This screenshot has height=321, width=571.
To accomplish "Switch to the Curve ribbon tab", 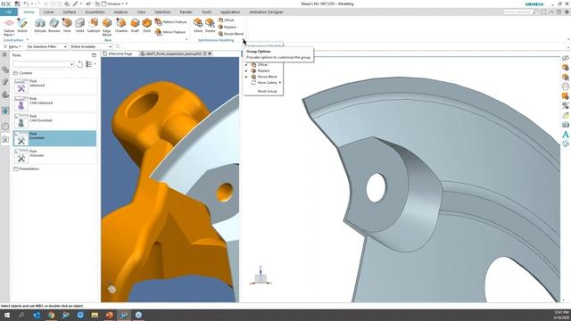I will pyautogui.click(x=48, y=12).
